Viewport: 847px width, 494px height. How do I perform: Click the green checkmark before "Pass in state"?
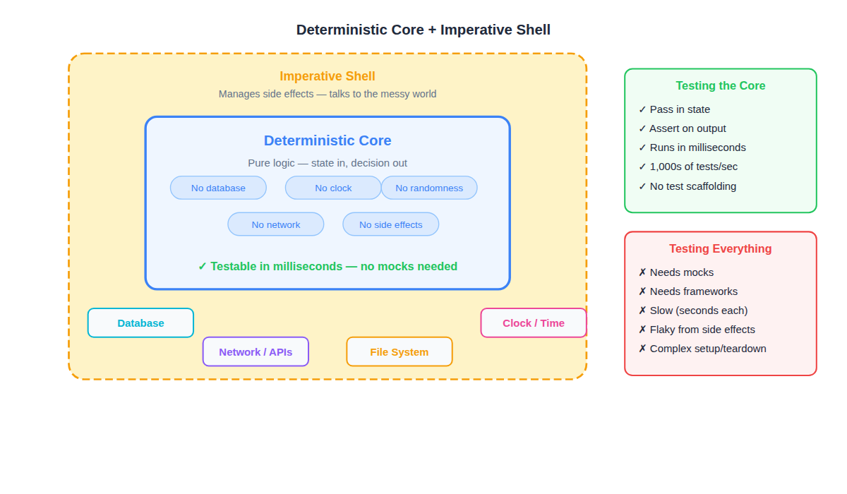click(642, 109)
